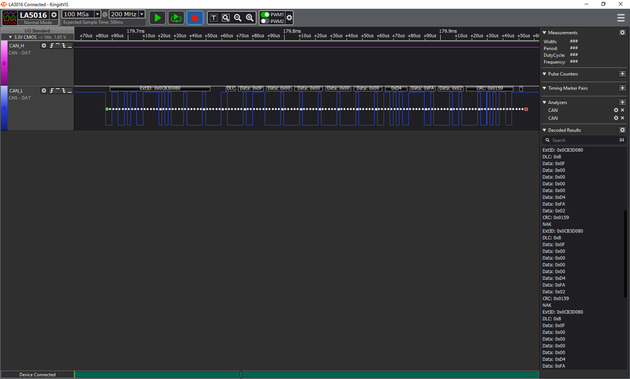Click the Frequency measurement value
Screen dimensions: 630x379
[574, 62]
